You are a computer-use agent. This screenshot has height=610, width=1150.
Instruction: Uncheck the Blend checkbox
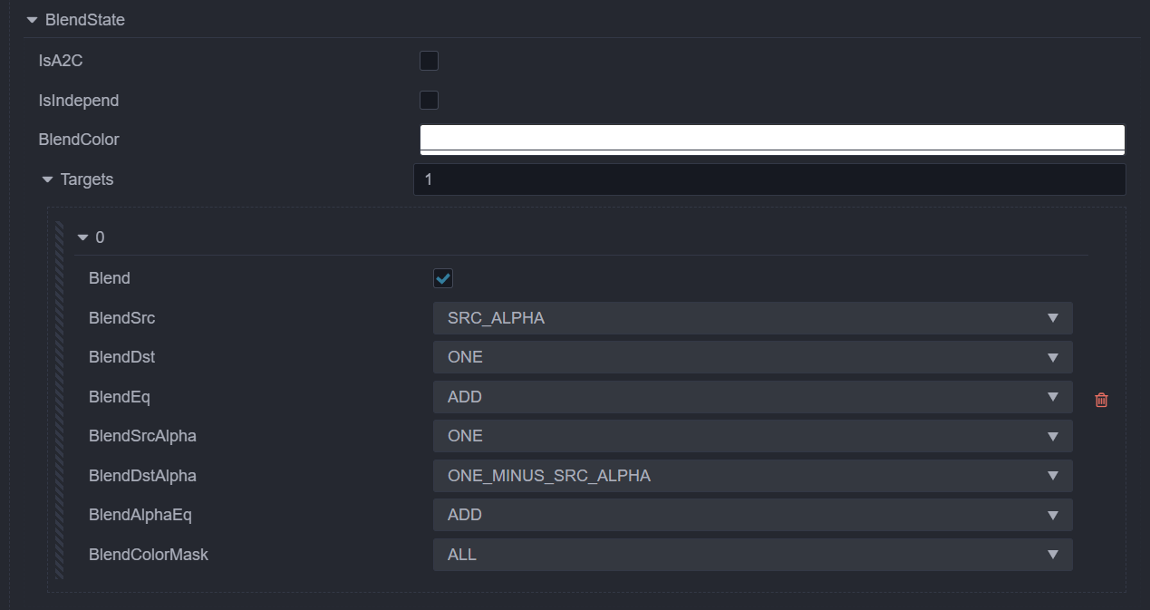(443, 278)
